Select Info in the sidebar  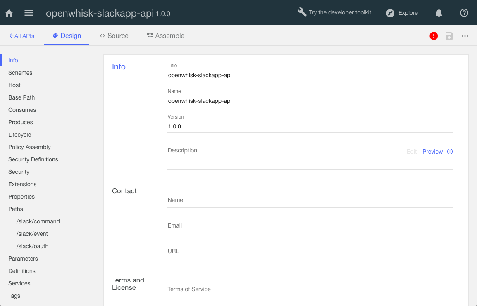coord(13,60)
